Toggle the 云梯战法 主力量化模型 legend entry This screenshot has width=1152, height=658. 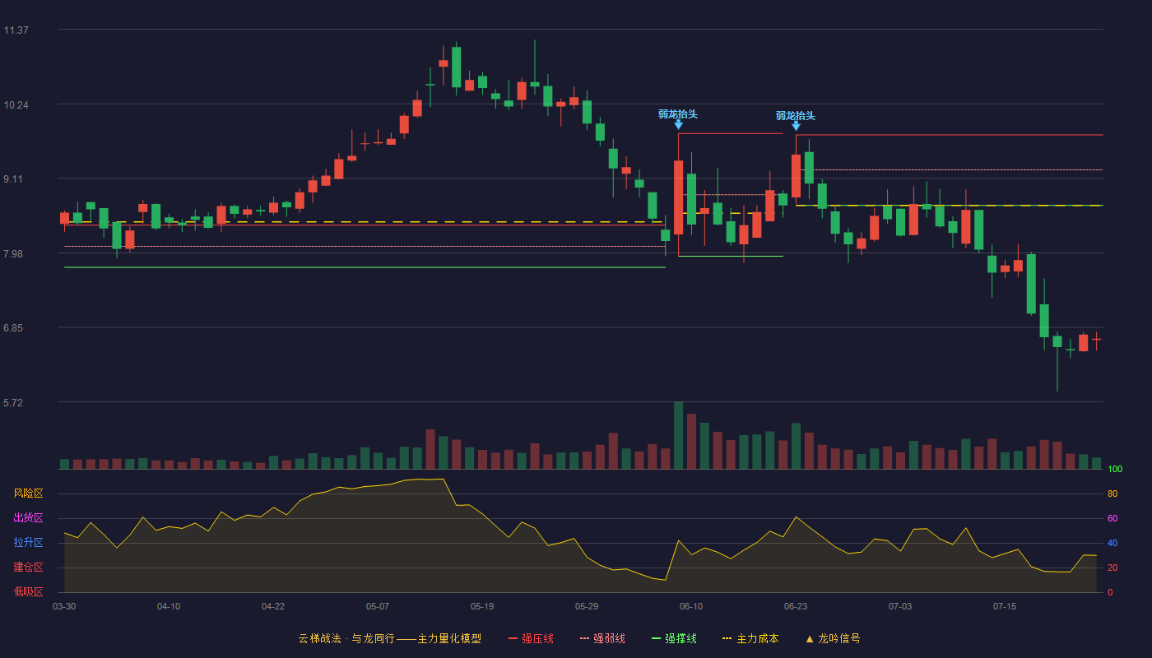click(389, 638)
